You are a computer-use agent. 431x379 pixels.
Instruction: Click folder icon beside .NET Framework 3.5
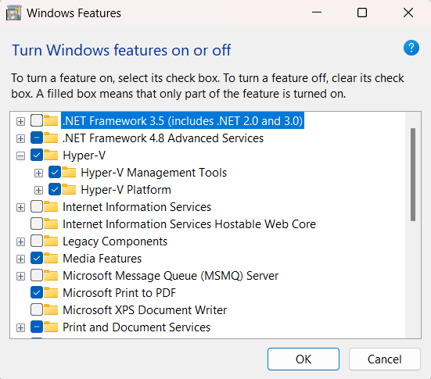click(x=51, y=120)
